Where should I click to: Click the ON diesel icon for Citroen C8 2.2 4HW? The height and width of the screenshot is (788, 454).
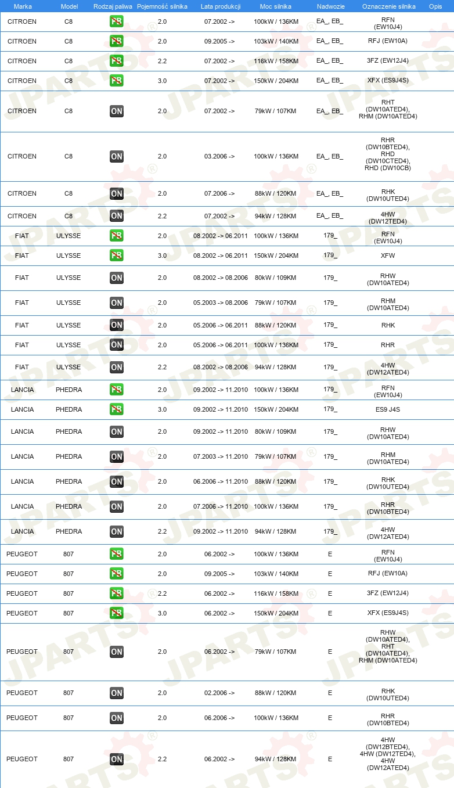tap(117, 216)
